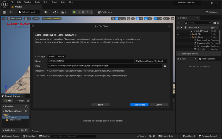The width and height of the screenshot is (222, 139).
Task: Open the Actor menu
Action: (63, 2)
